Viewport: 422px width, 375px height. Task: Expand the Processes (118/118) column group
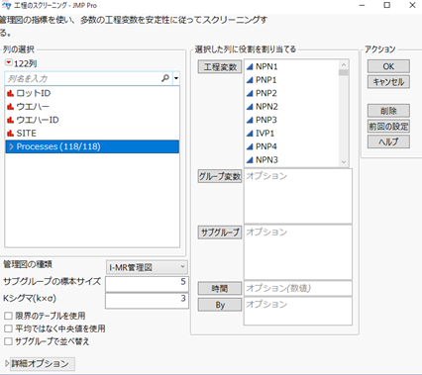pyautogui.click(x=11, y=146)
